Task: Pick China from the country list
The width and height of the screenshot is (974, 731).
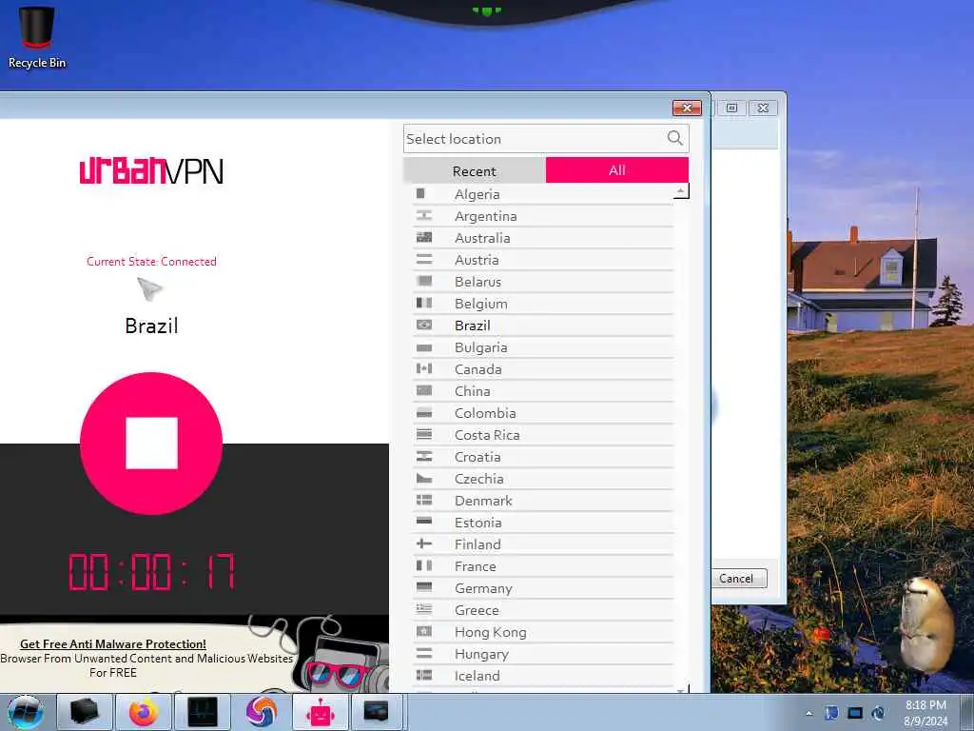Action: (x=543, y=391)
